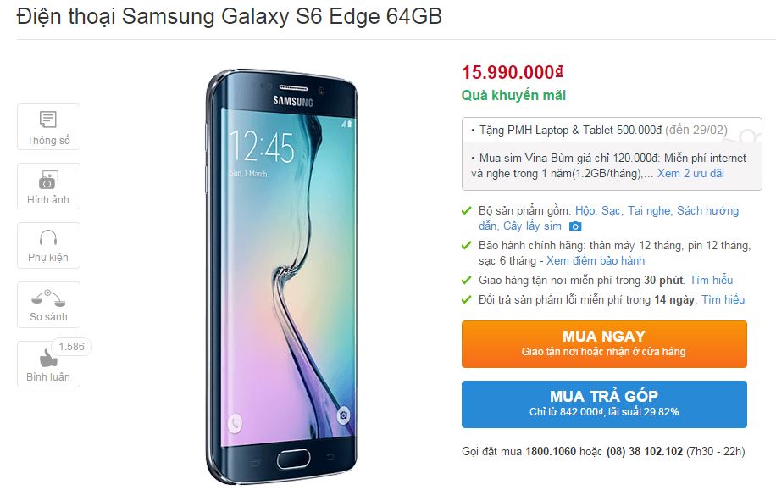Open the Xem điểm bảo hành link

(x=596, y=260)
